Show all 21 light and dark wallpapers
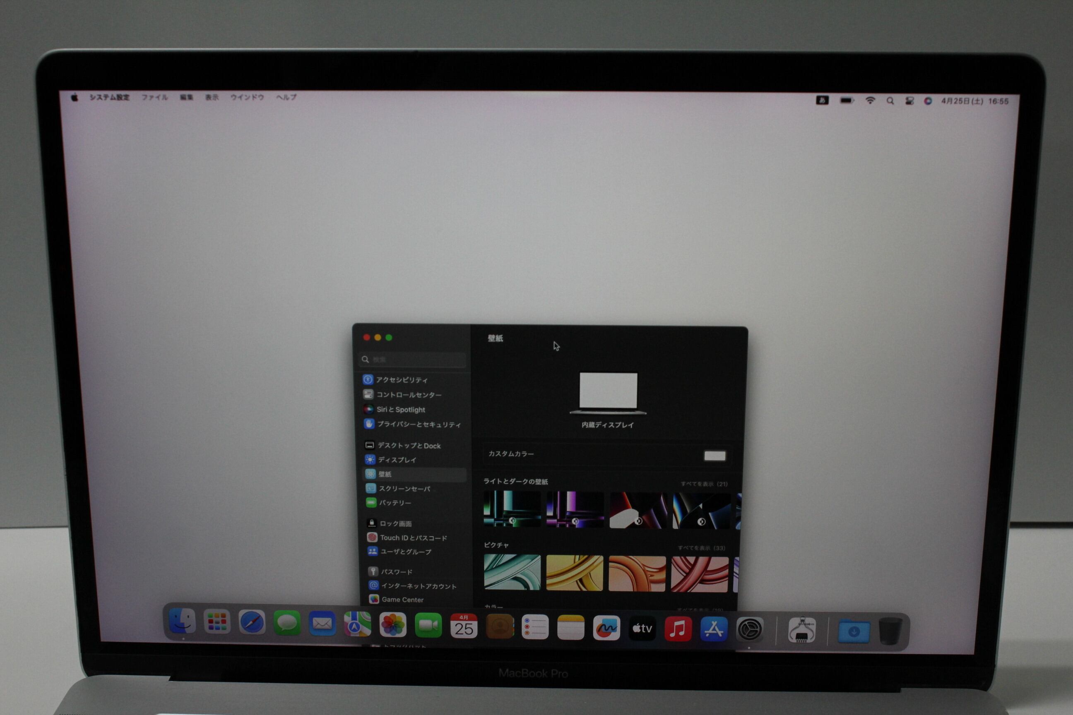The height and width of the screenshot is (715, 1073). coord(704,484)
